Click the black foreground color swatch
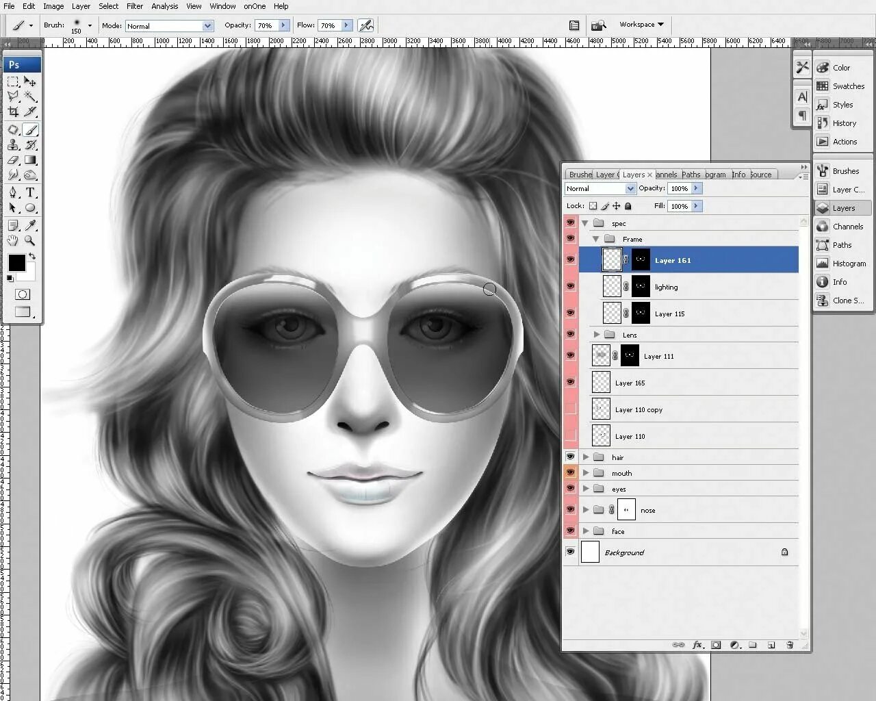Viewport: 876px width, 701px height. [x=16, y=262]
